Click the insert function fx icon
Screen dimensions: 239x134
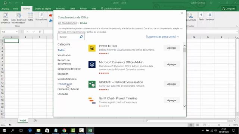[40, 32]
